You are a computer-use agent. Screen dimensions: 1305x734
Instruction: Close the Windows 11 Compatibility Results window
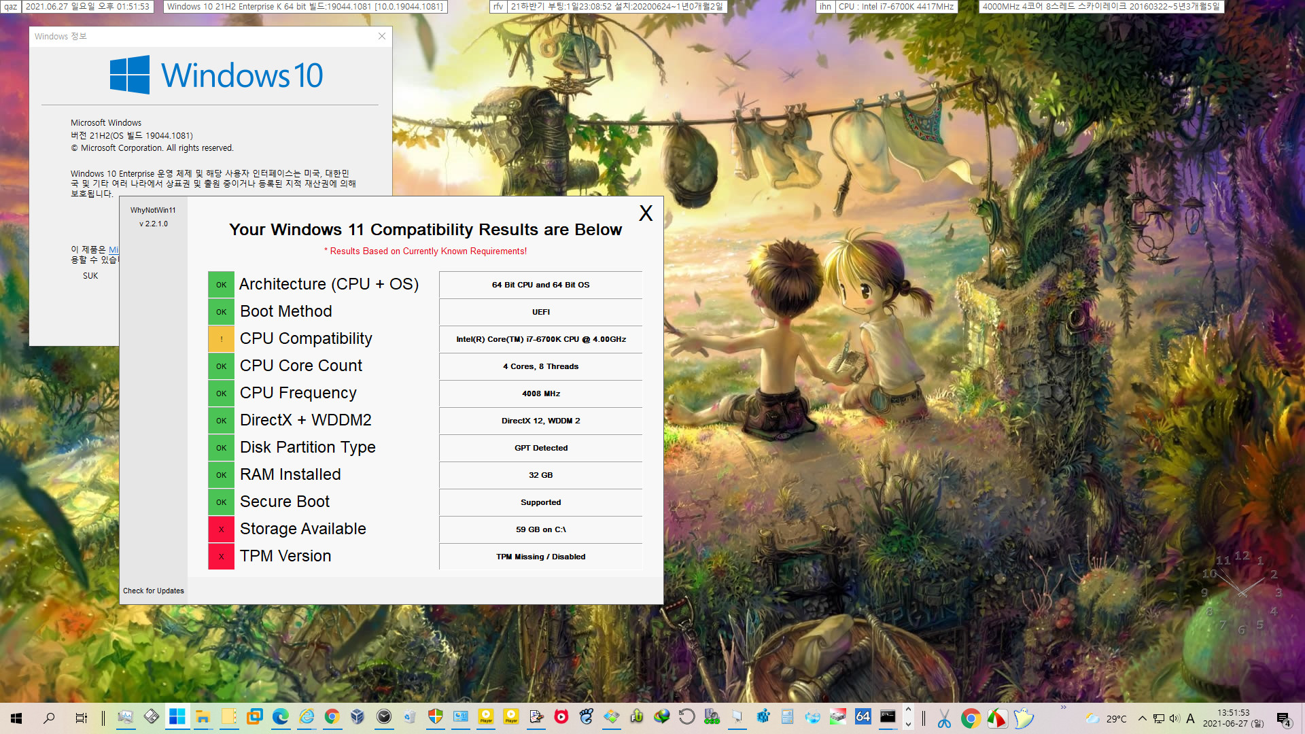645,213
